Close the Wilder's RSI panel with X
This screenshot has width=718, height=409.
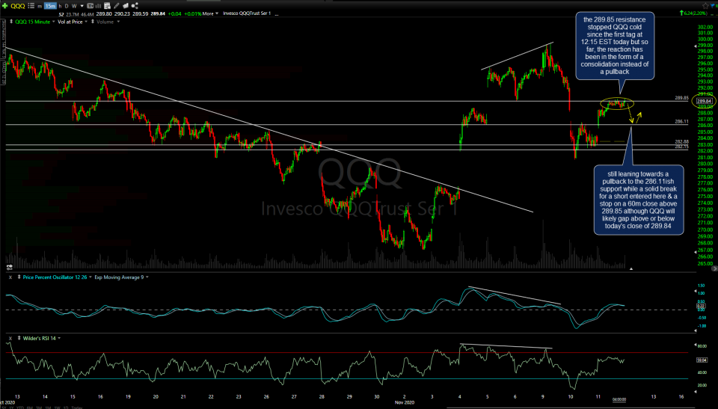(10, 338)
